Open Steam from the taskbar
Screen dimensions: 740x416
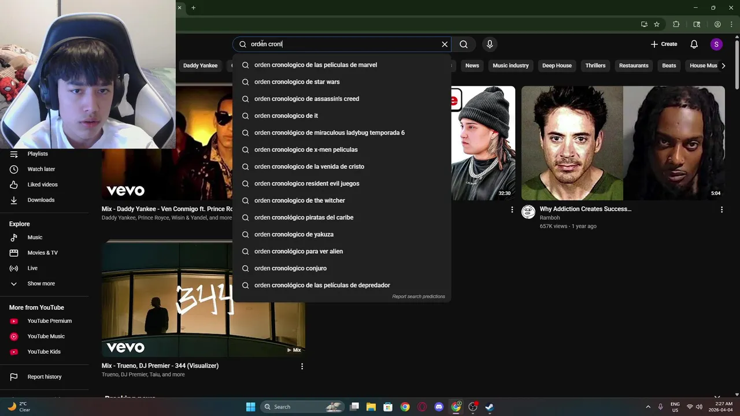490,407
